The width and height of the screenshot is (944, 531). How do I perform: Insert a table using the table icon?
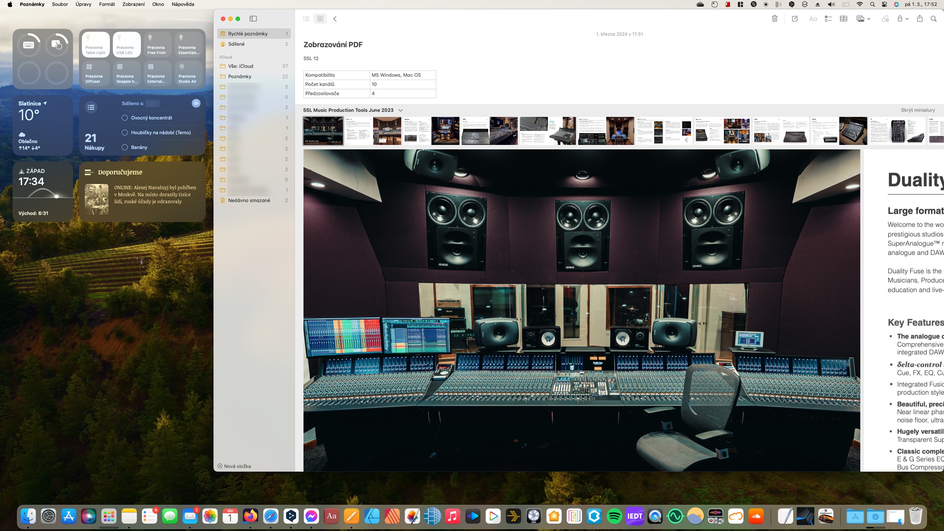[x=843, y=19]
